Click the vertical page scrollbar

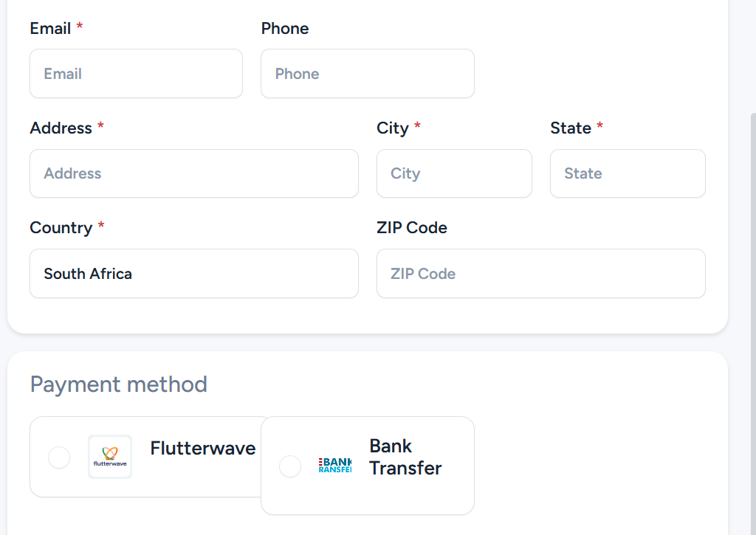click(752, 295)
